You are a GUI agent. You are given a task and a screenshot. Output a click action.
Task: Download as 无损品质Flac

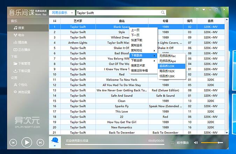point(172,56)
